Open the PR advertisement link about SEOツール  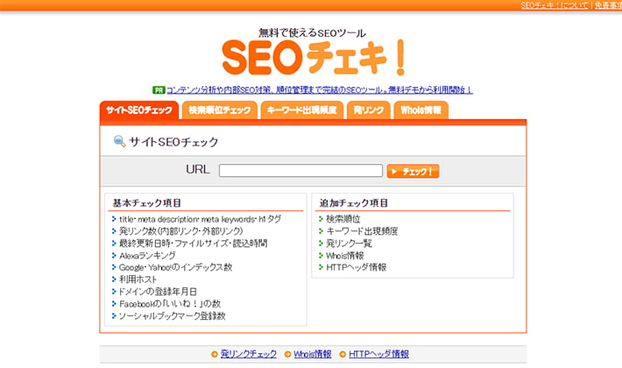tap(320, 90)
